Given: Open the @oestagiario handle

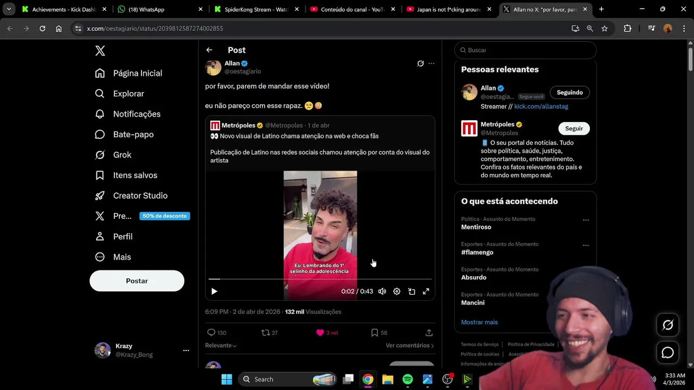Looking at the screenshot, I should point(243,71).
